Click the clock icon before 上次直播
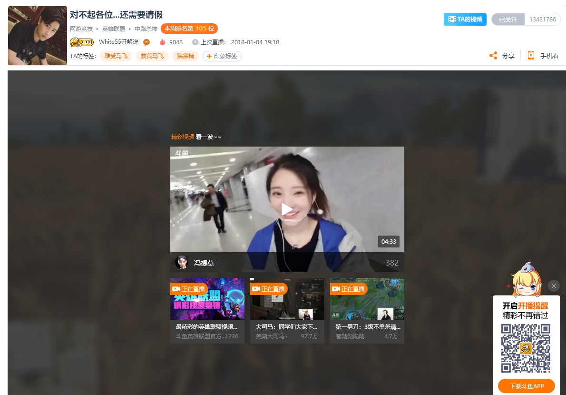 click(x=195, y=42)
